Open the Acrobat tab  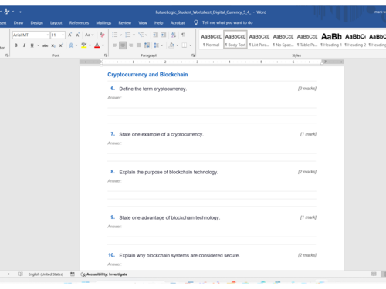pos(178,23)
